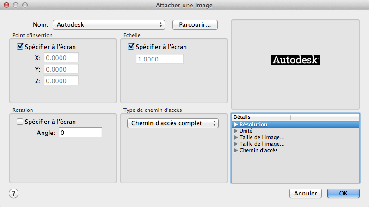Open the Nom dropdown showing Autodesk
The image size is (369, 207).
coord(109,24)
